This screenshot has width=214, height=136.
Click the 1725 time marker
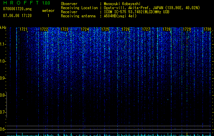tap(105, 29)
